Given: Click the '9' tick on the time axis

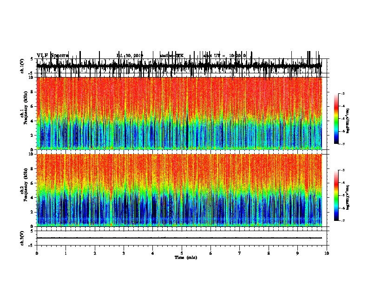Looking at the screenshot, I should tap(297, 253).
